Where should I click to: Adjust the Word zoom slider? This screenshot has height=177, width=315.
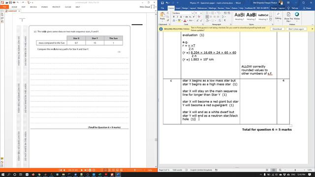295,170
